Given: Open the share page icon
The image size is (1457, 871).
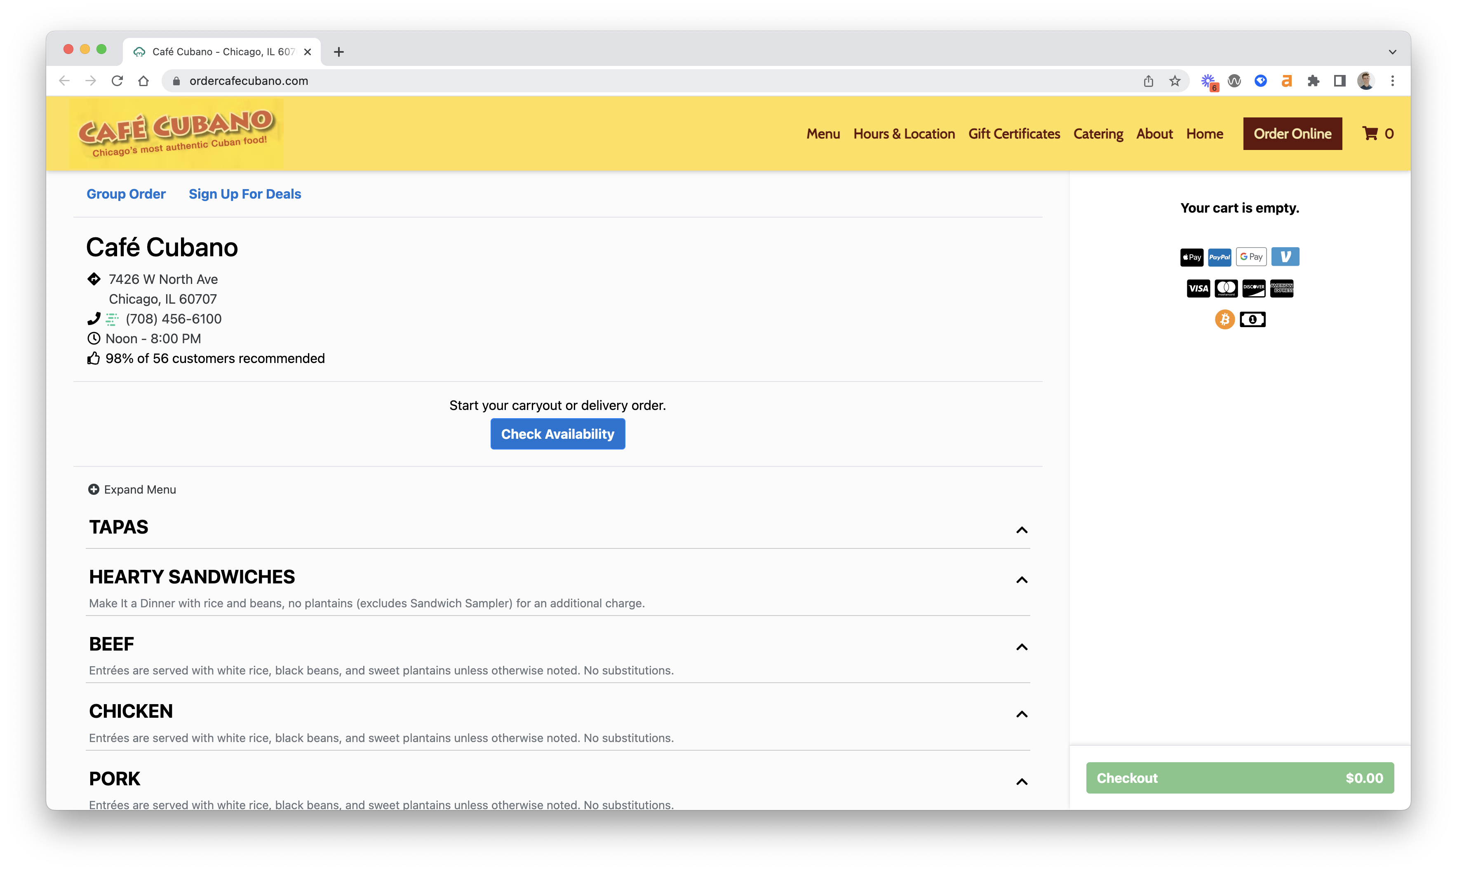Looking at the screenshot, I should [1148, 81].
